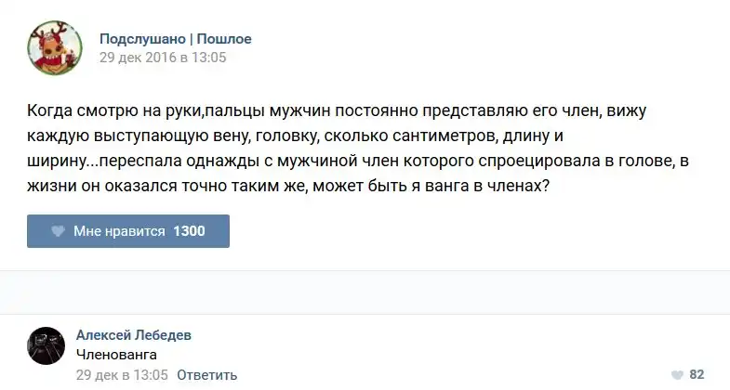Click the comment's 82 likes count
The height and width of the screenshot is (390, 730).
click(697, 374)
